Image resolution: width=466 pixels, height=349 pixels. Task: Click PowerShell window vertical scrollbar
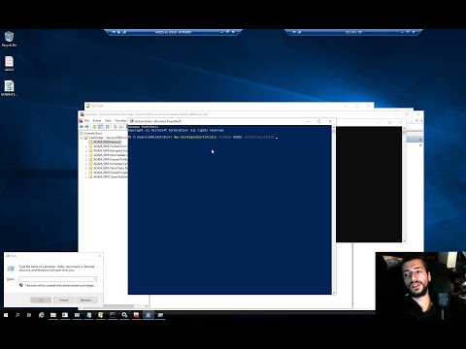[334, 210]
